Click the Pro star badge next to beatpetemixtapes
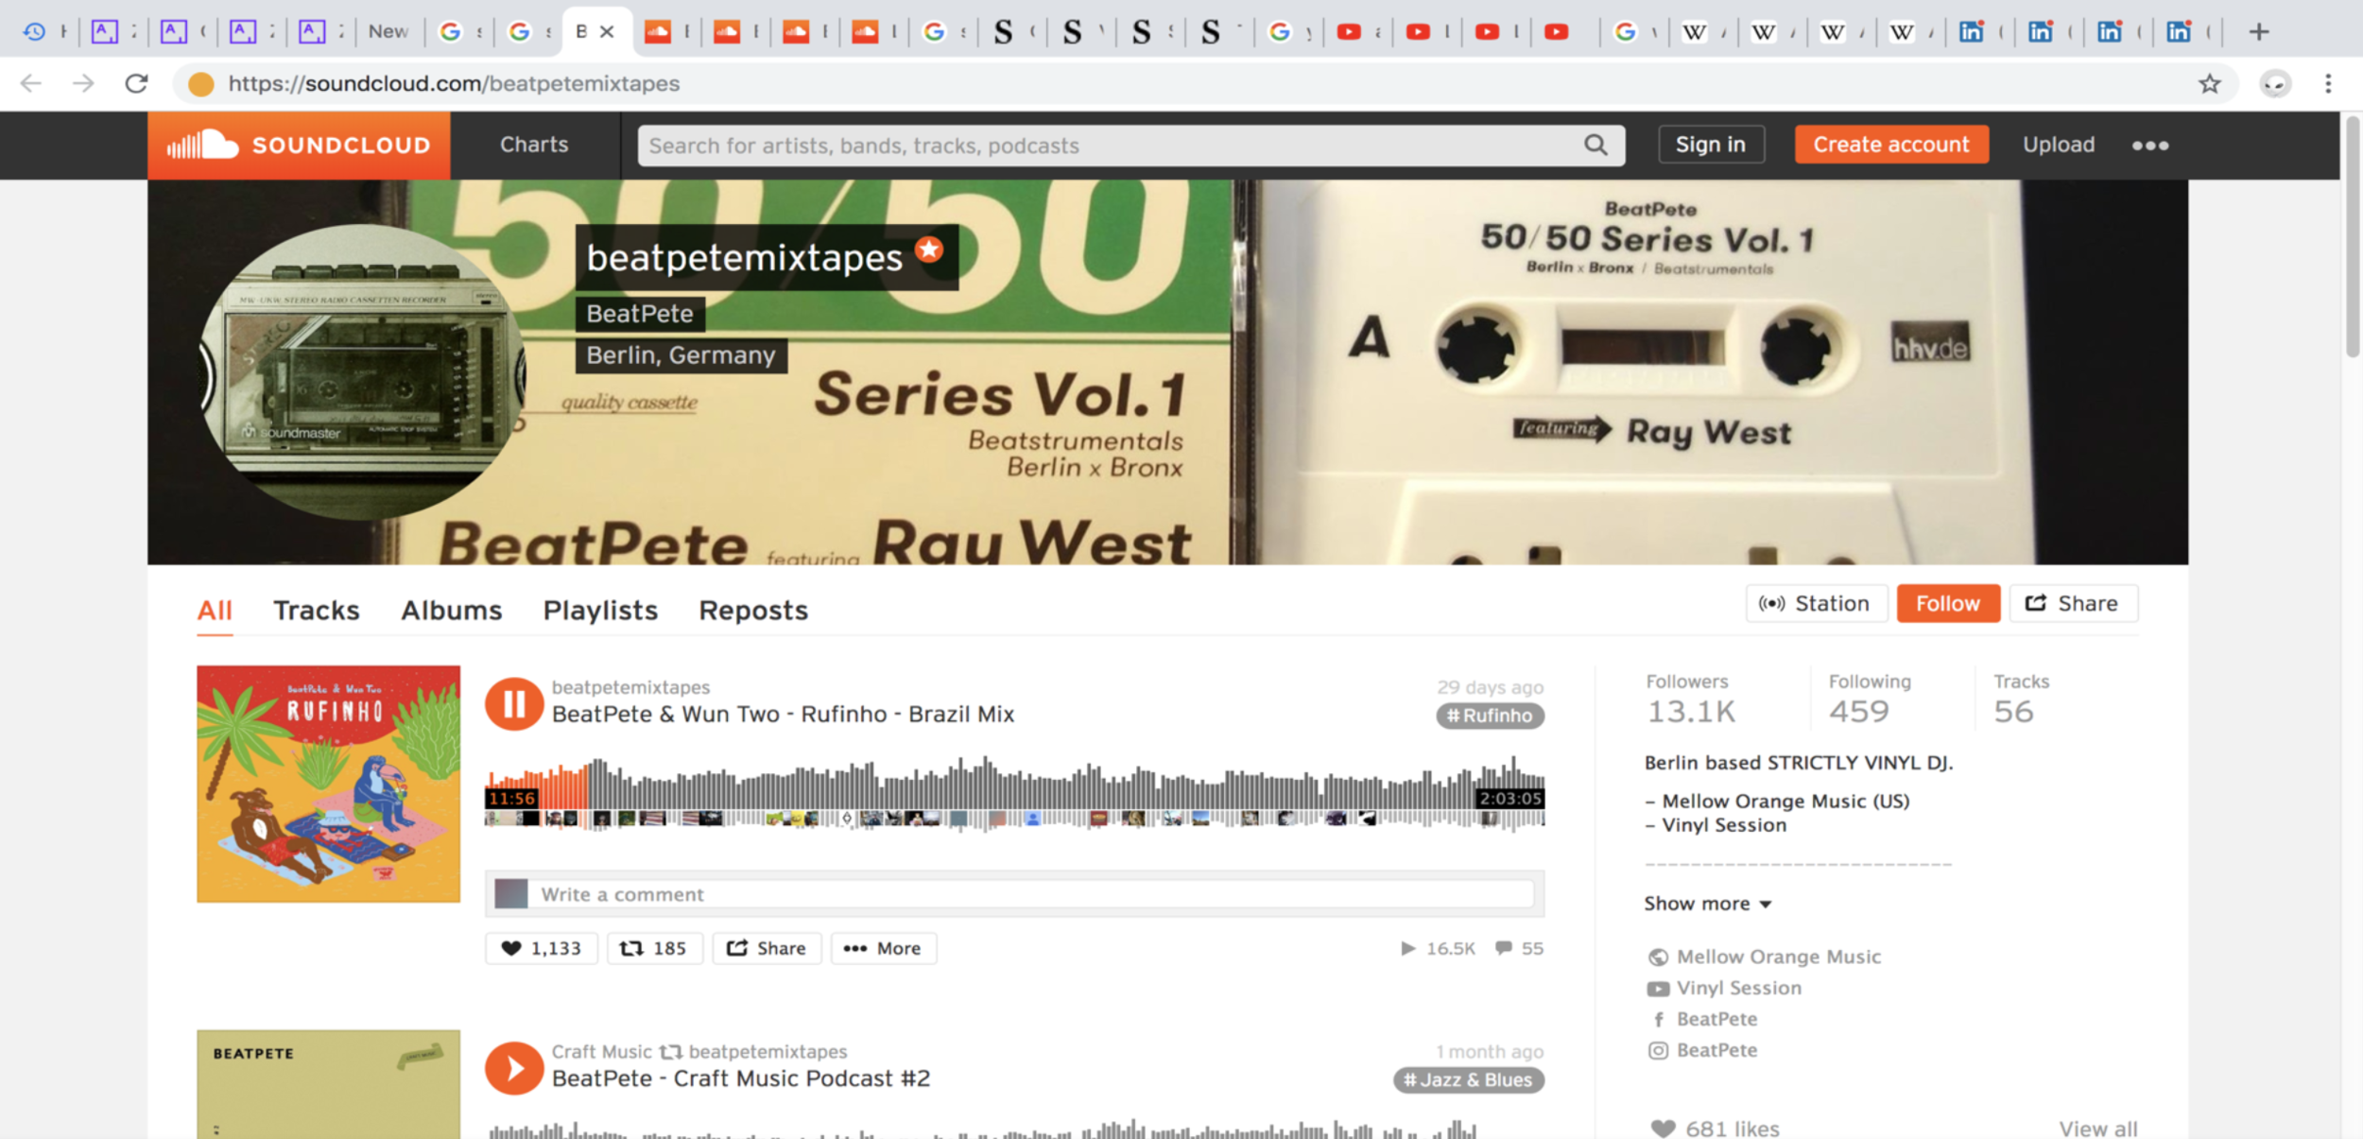The image size is (2363, 1139). [929, 250]
